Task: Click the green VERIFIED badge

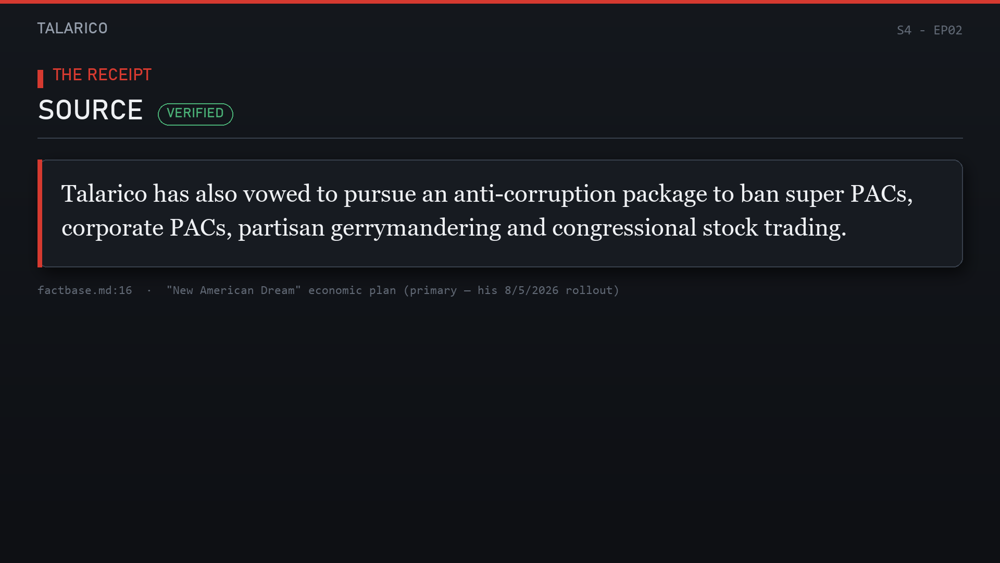Action: click(195, 114)
